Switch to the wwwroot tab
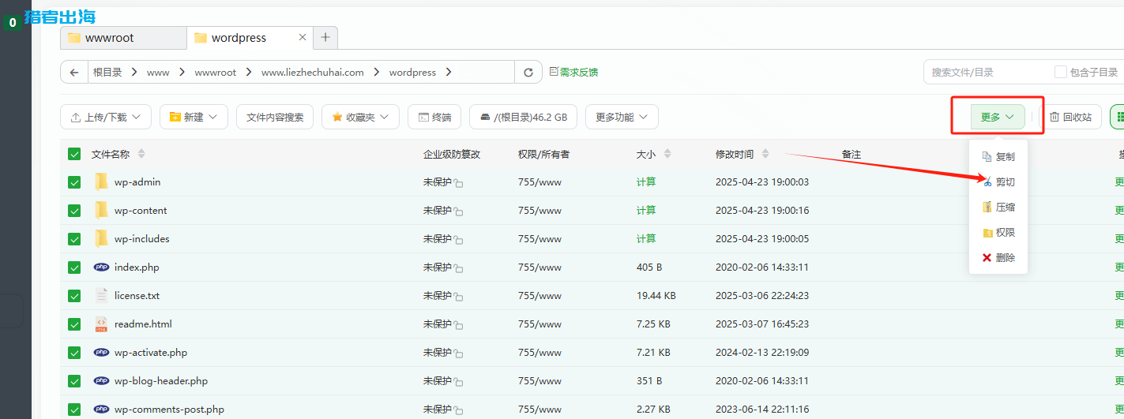Screen dimensions: 1124x419 click(x=123, y=38)
